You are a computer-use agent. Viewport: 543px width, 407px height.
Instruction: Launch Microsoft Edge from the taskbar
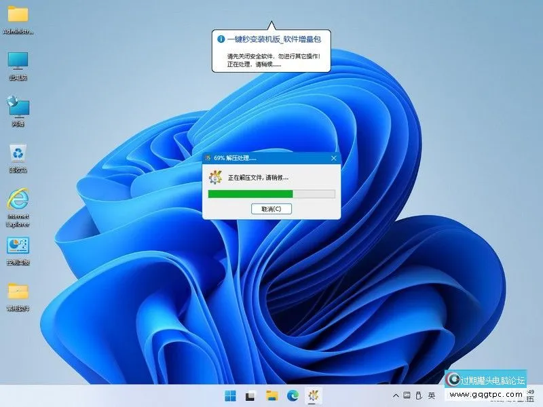292,395
